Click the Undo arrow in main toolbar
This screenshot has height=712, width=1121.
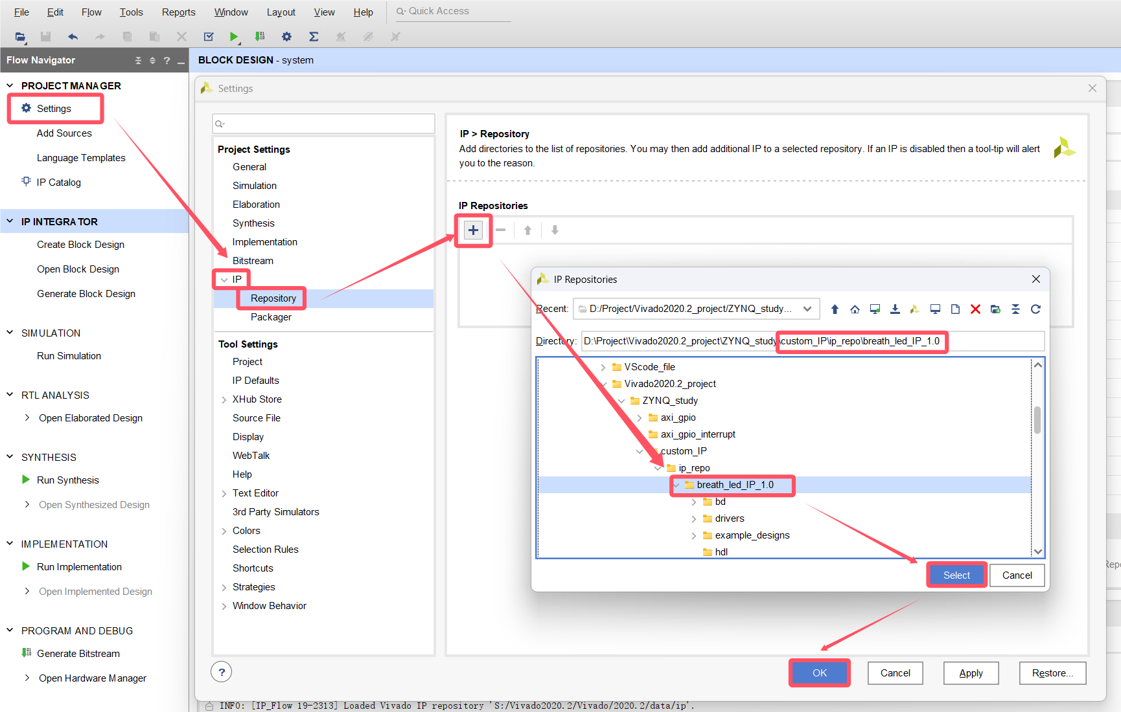click(x=73, y=37)
